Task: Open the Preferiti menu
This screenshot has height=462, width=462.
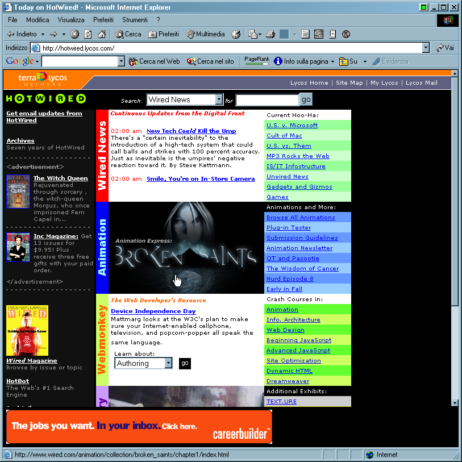Action: pos(103,20)
